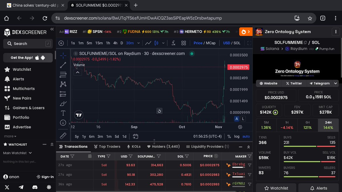Open the Liquidity Providers tab
The image size is (342, 192).
point(207,146)
